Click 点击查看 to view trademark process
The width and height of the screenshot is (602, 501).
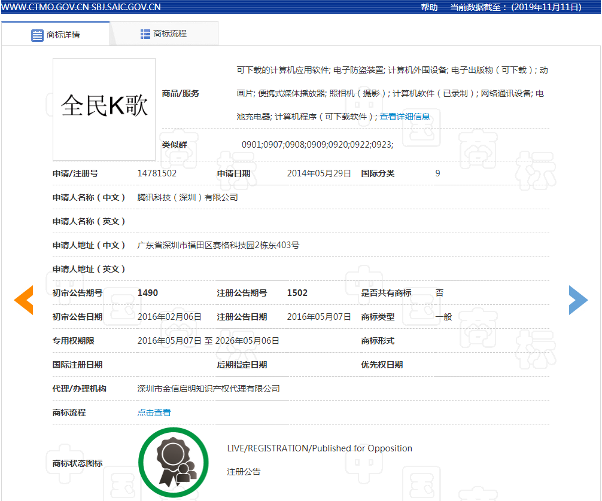(154, 413)
